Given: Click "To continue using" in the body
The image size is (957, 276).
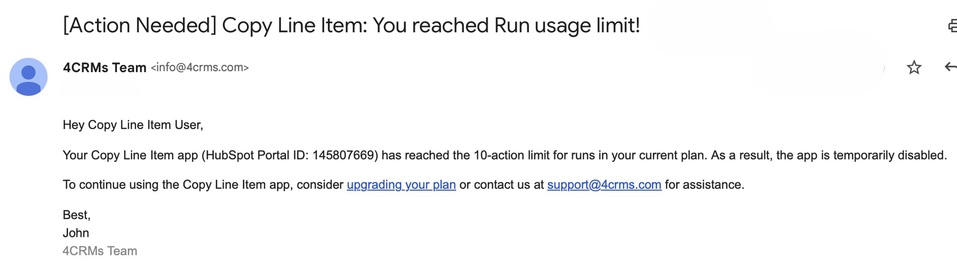Looking at the screenshot, I should click(x=110, y=185).
